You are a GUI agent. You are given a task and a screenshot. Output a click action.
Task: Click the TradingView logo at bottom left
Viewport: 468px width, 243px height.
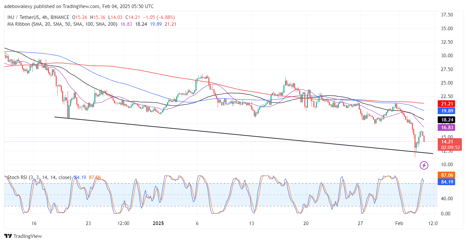point(23,236)
